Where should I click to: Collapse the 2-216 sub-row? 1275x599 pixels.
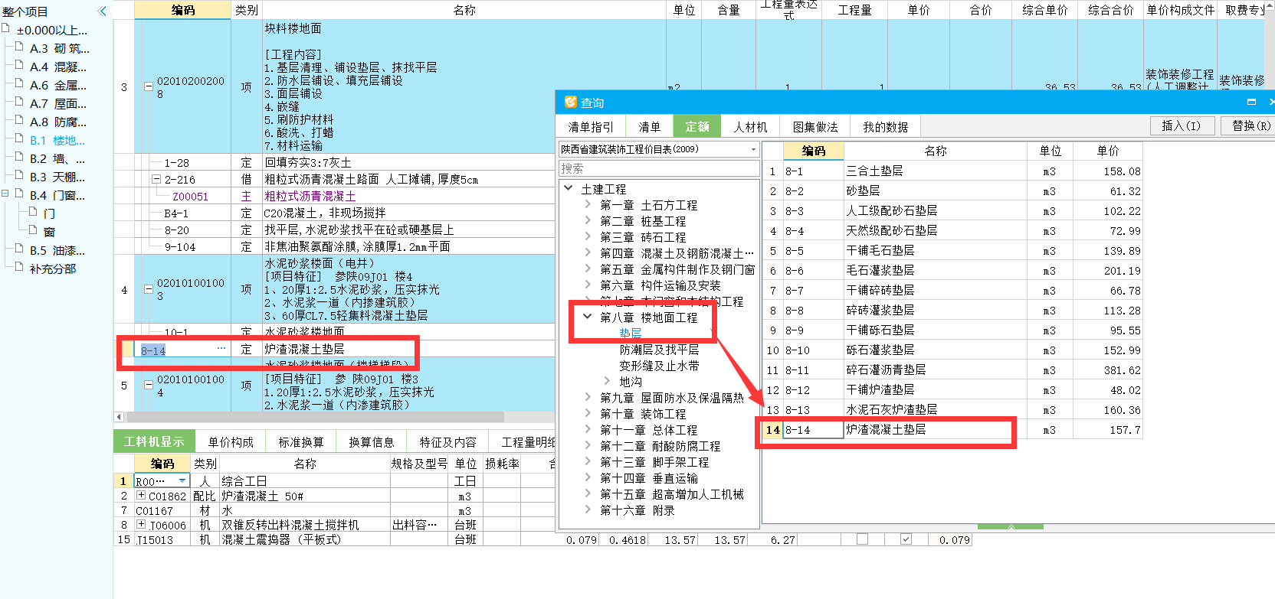click(x=156, y=180)
